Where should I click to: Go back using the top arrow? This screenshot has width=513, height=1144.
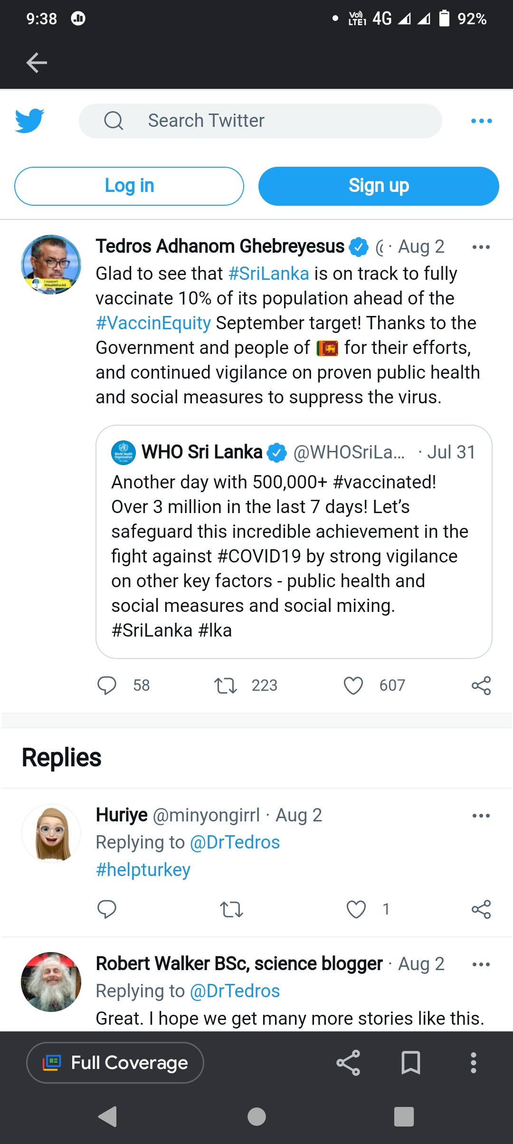pyautogui.click(x=37, y=63)
